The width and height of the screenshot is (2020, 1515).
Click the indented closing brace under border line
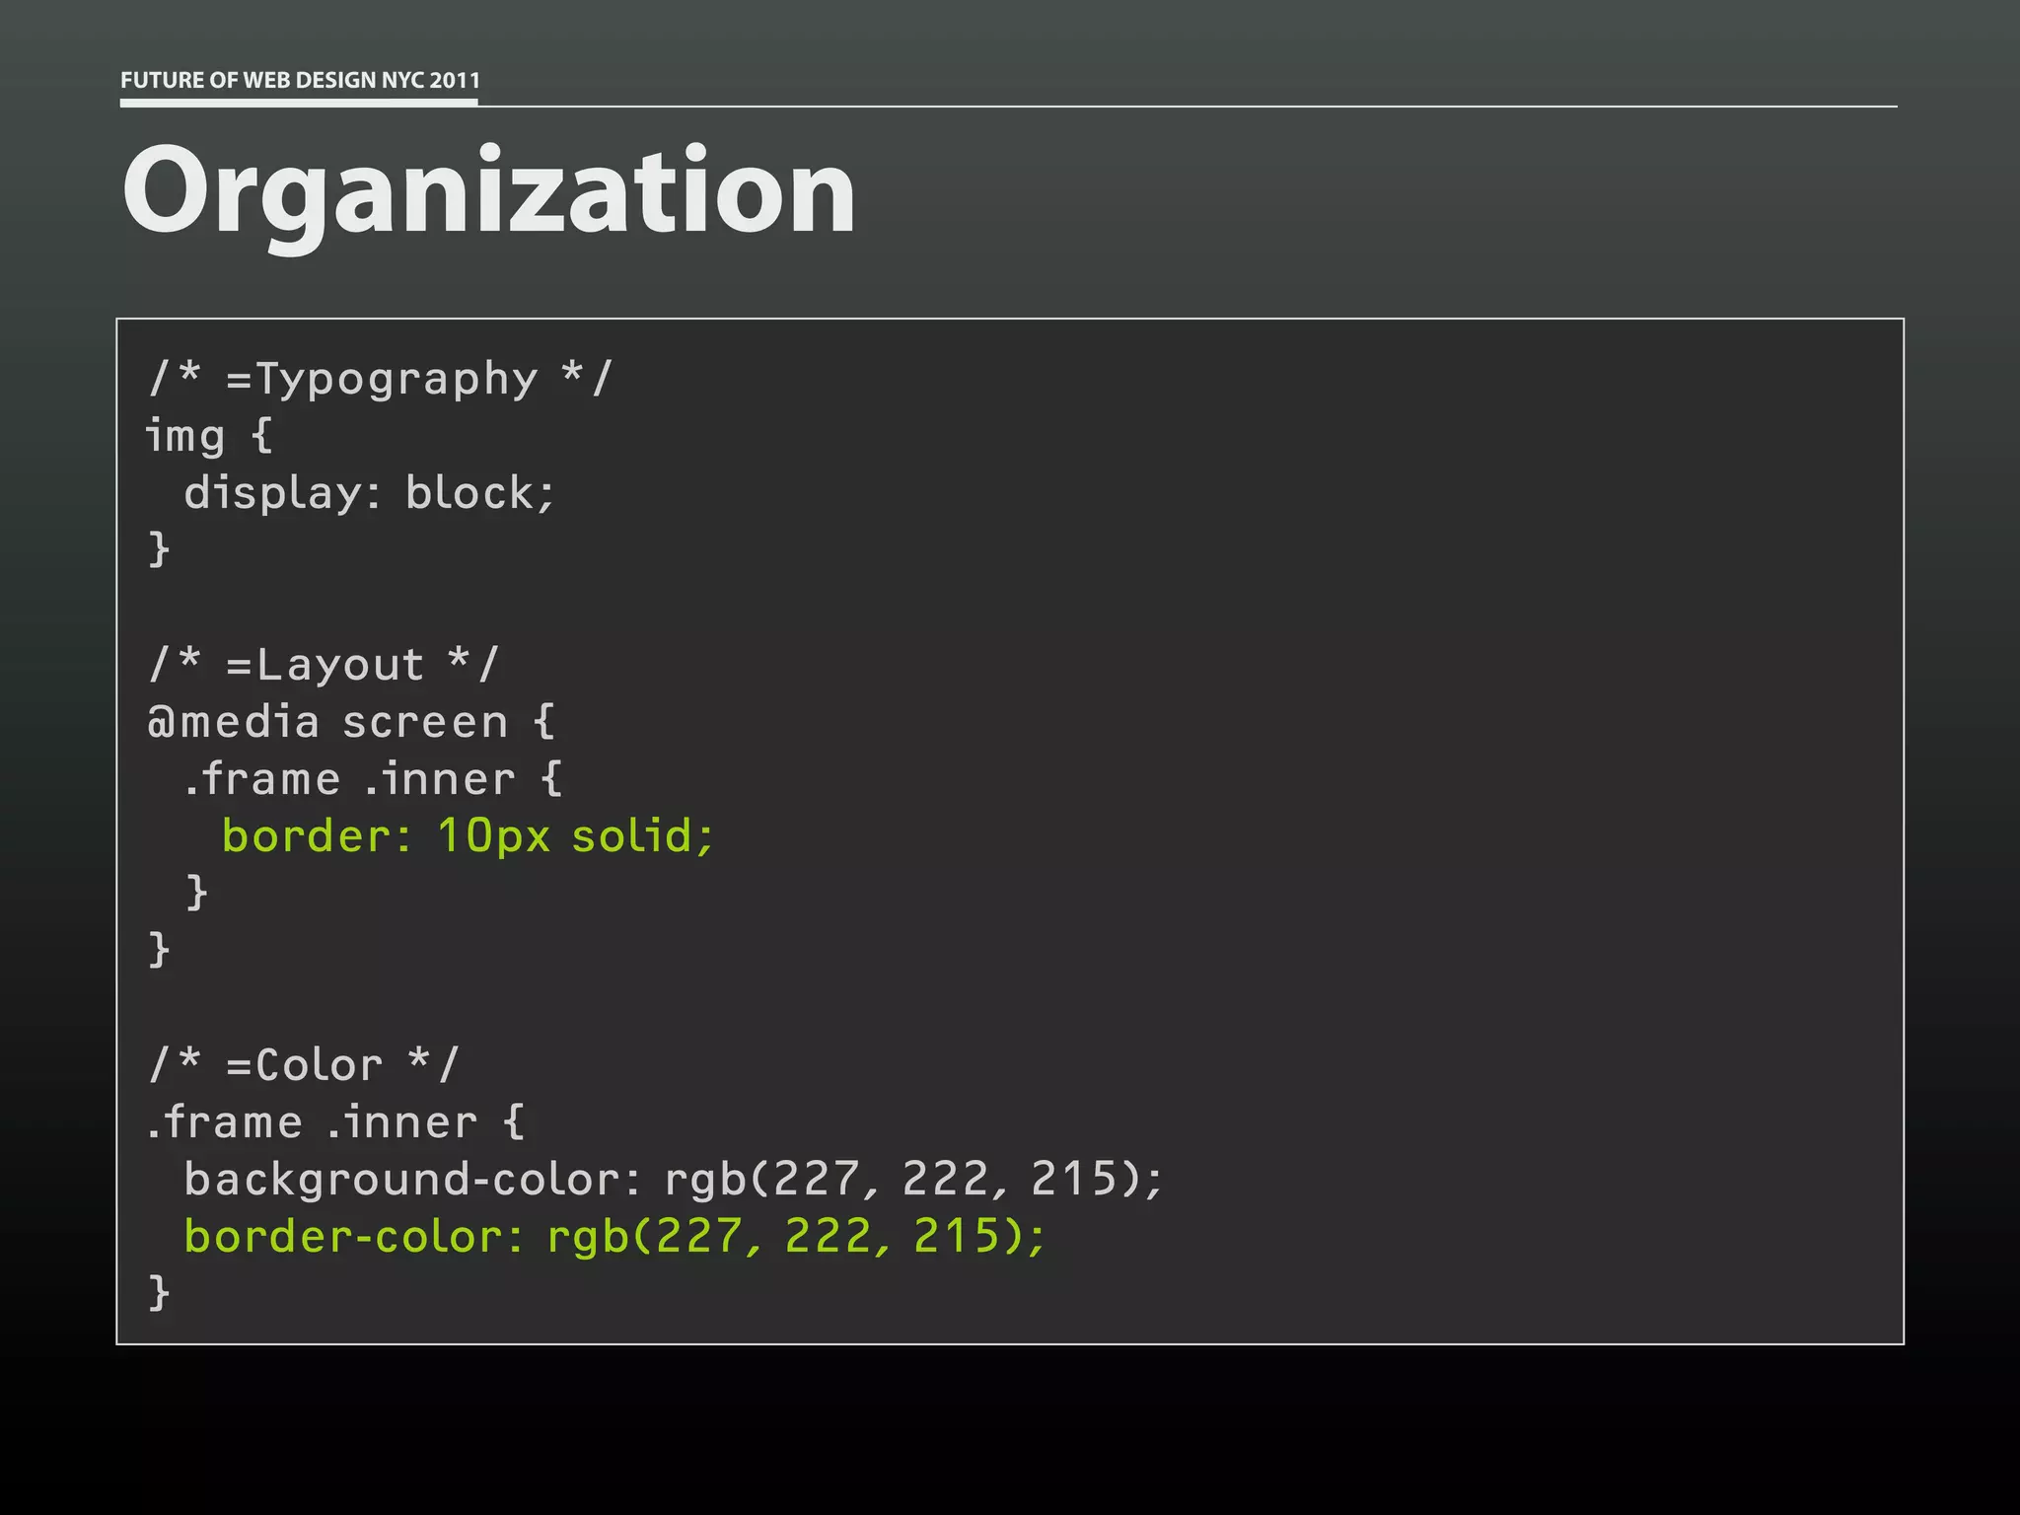[197, 893]
